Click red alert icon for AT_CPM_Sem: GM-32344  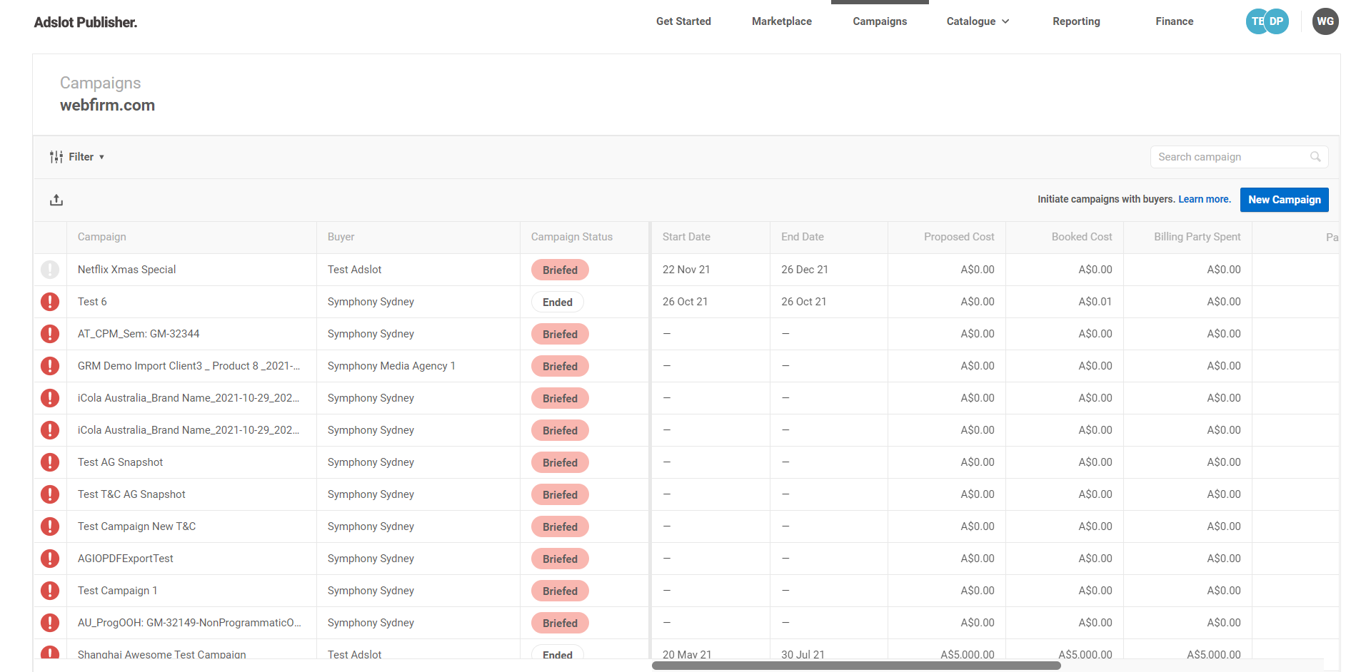coord(50,334)
